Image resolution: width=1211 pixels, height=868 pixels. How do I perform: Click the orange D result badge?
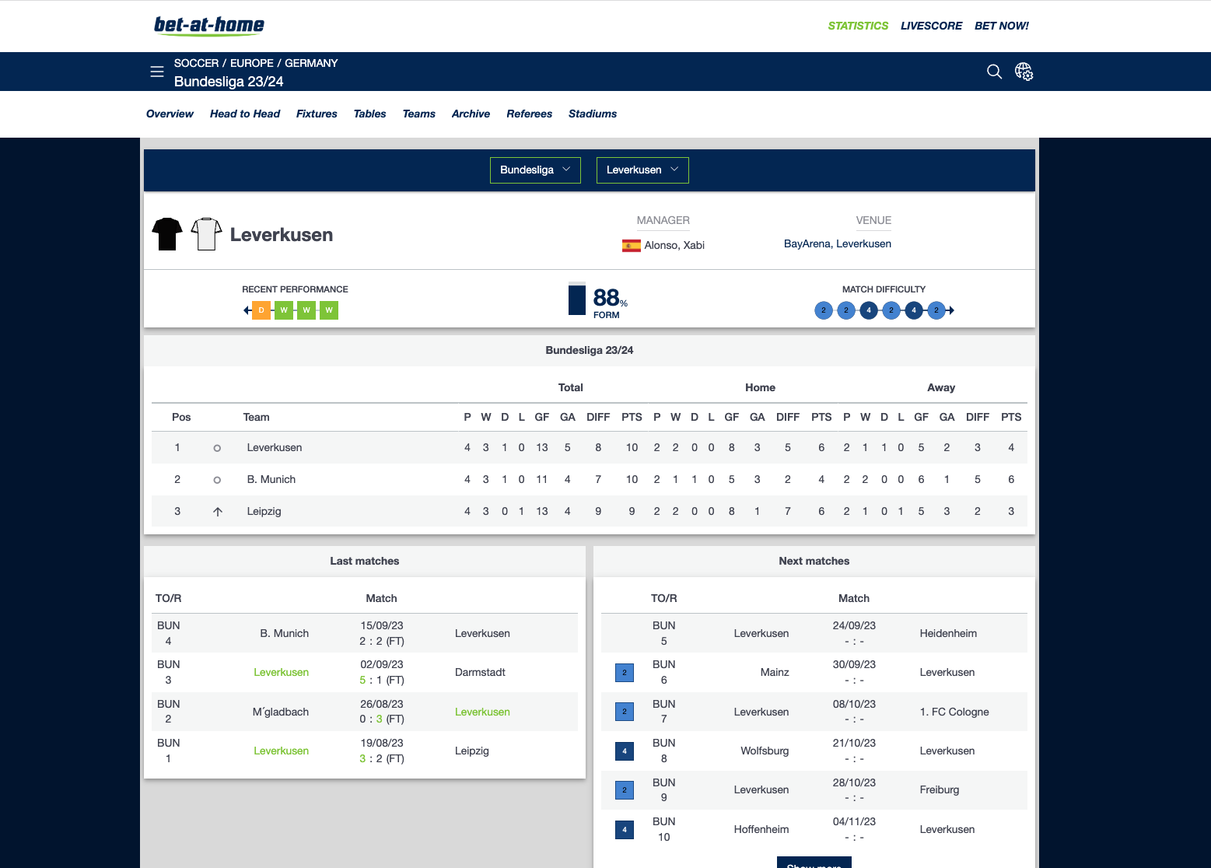261,310
